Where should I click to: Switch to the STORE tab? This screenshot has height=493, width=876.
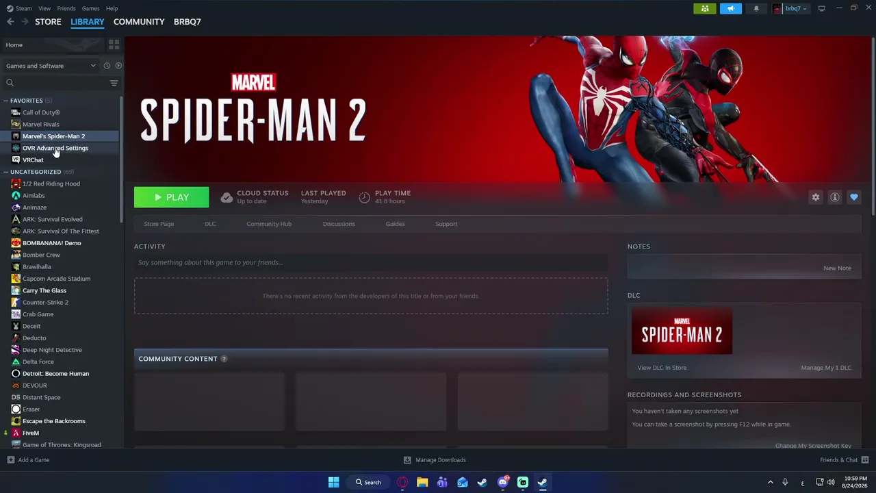point(48,22)
